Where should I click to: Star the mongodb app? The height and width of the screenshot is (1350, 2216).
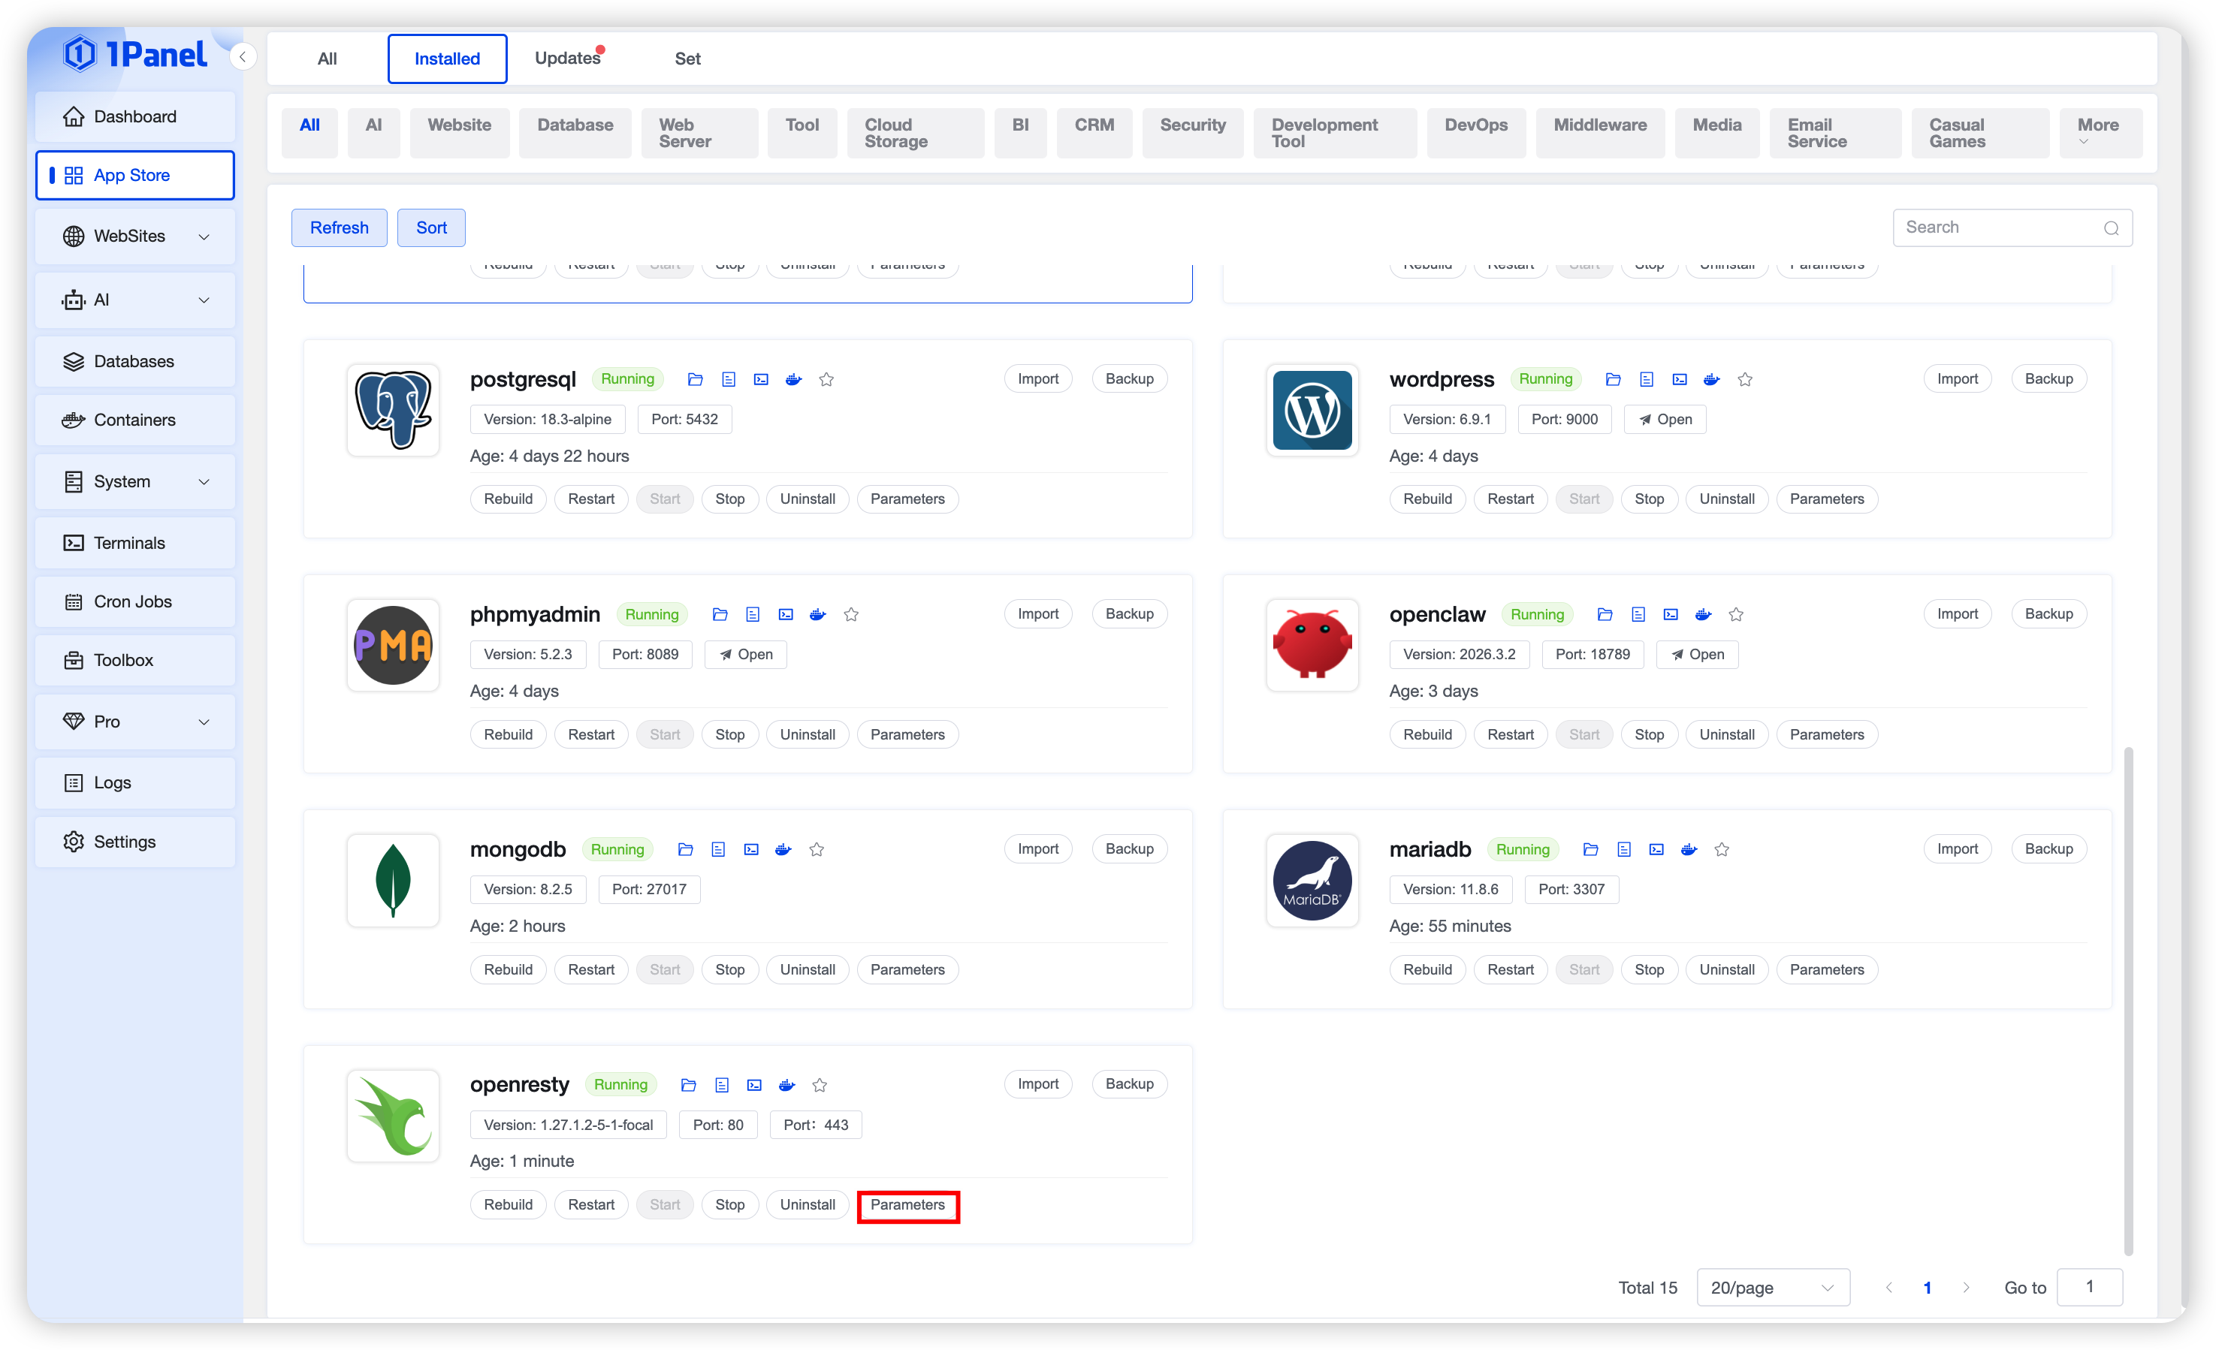click(x=816, y=849)
